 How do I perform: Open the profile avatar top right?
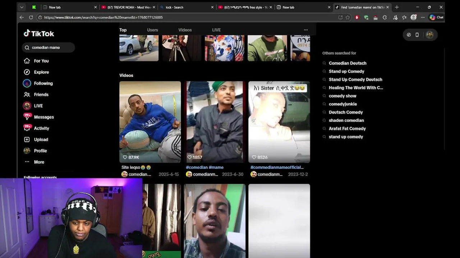tap(429, 35)
